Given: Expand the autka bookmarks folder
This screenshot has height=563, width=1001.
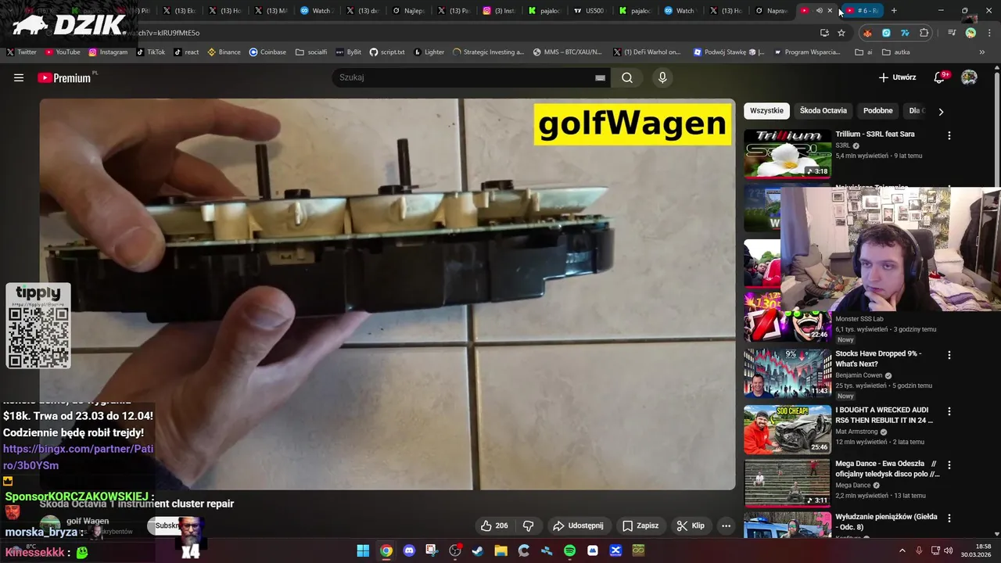Looking at the screenshot, I should pos(896,52).
